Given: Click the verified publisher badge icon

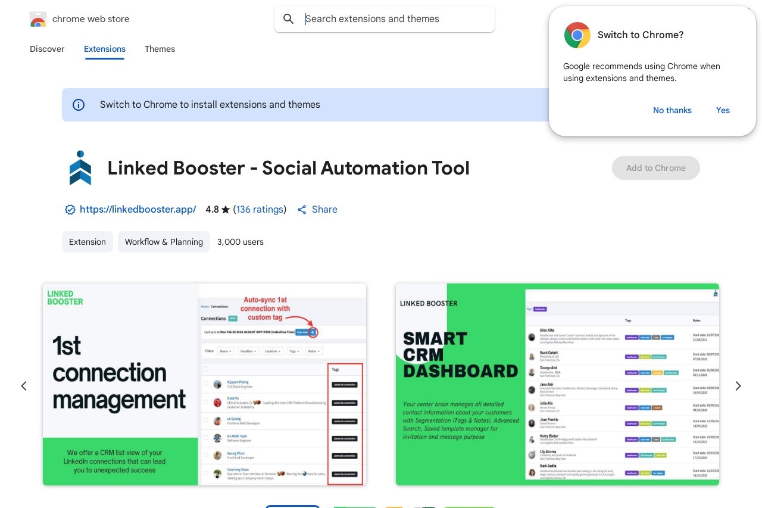Looking at the screenshot, I should point(70,210).
